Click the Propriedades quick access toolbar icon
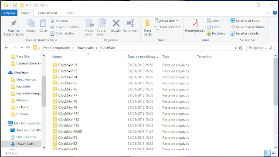The height and width of the screenshot is (157, 279). tap(15, 5)
